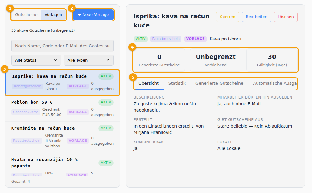Click the 'Gesamt: 4' footer text
Screen dimensions: 312x193
(x=21, y=182)
